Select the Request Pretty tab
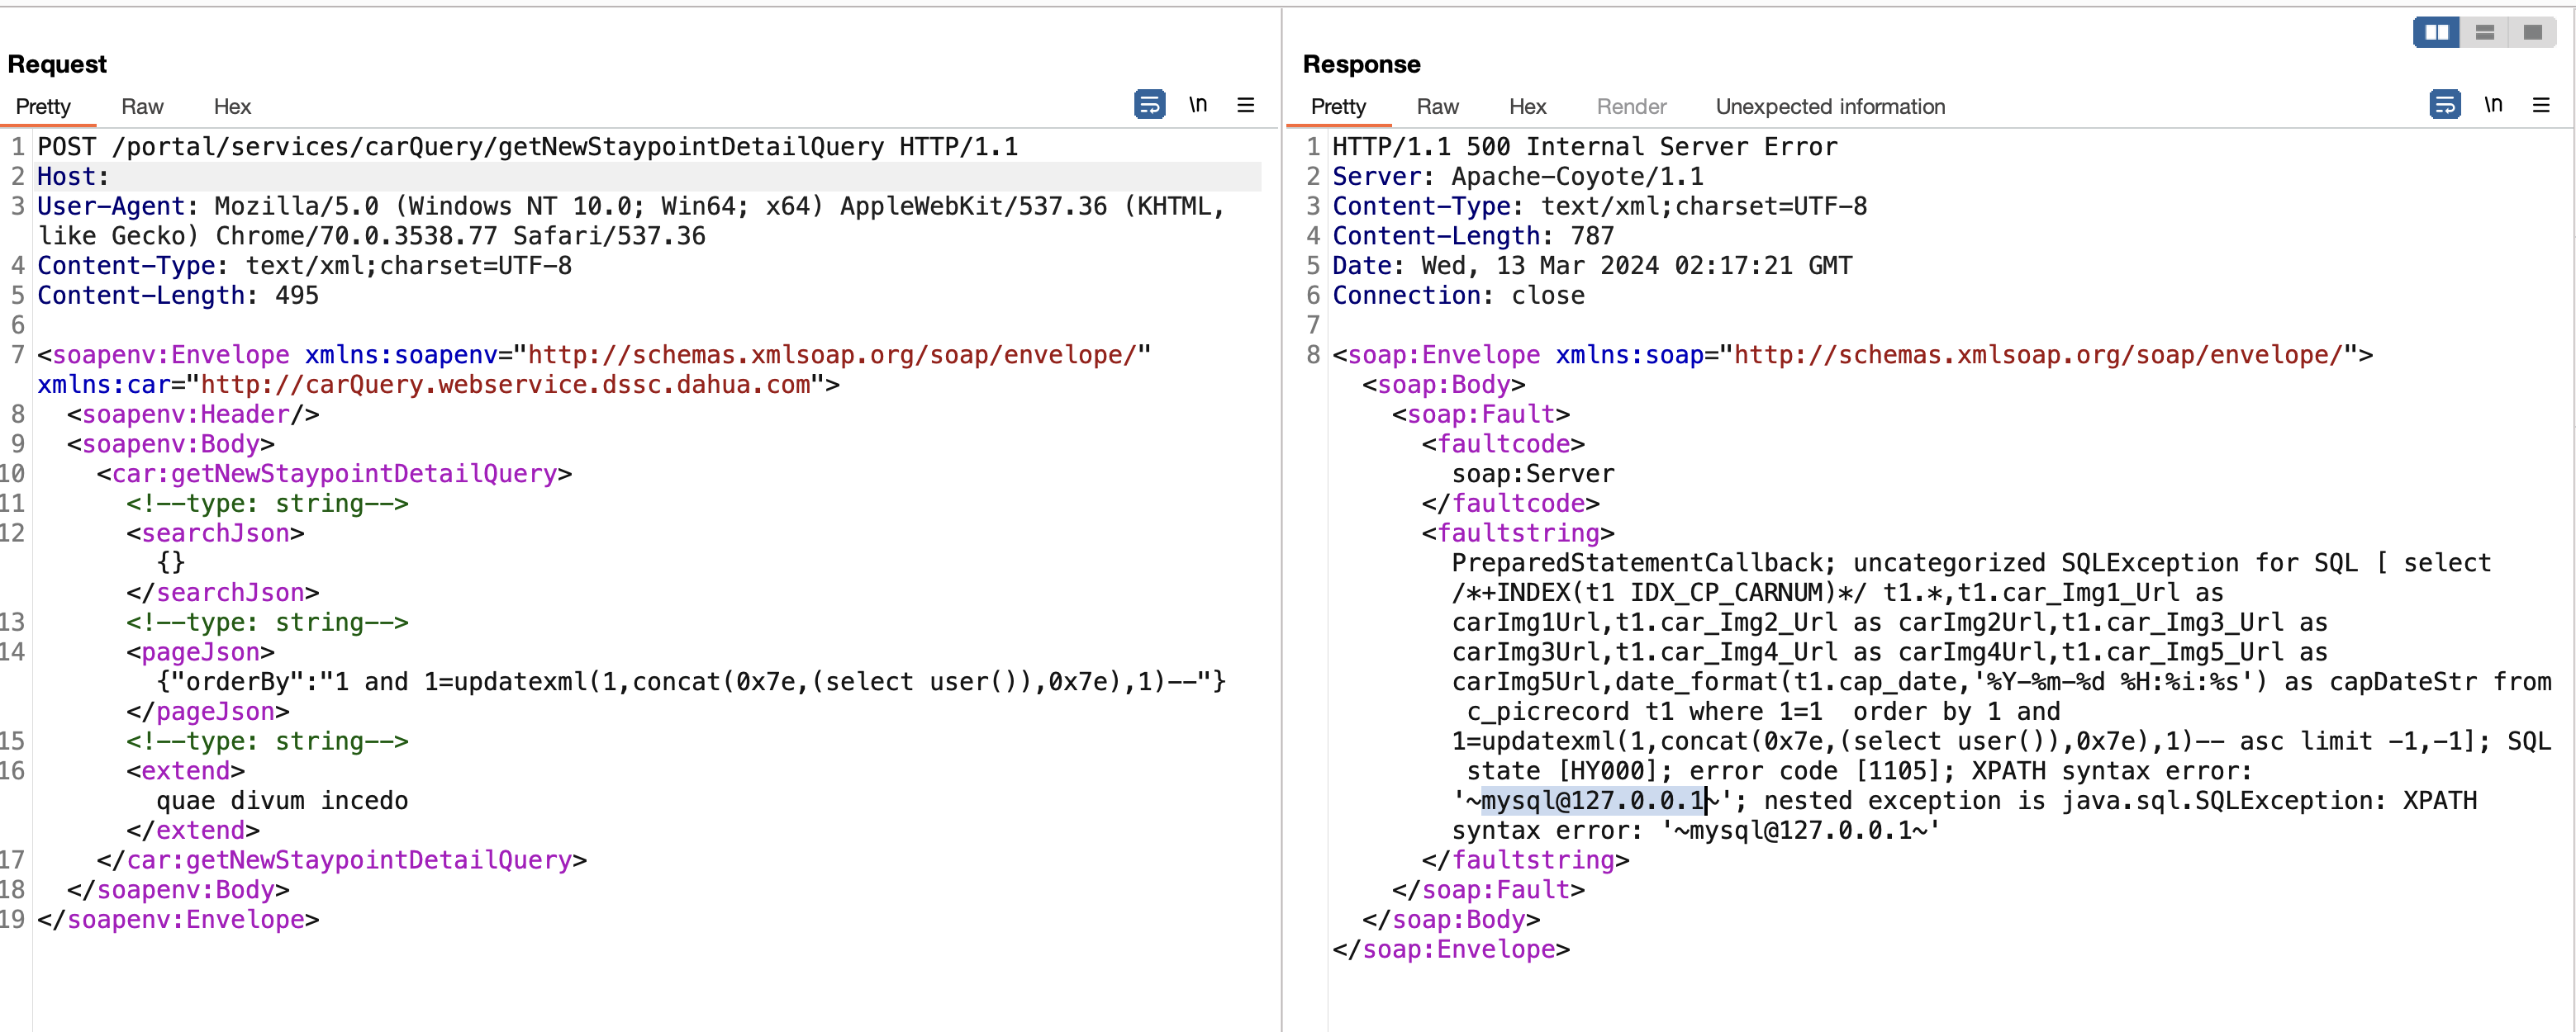This screenshot has height=1032, width=2576. [x=43, y=107]
